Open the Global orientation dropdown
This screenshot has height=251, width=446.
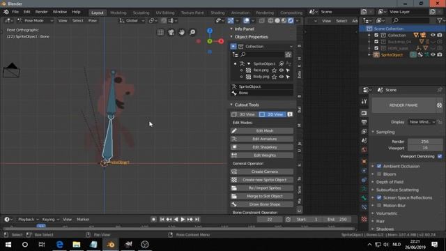click(x=132, y=20)
